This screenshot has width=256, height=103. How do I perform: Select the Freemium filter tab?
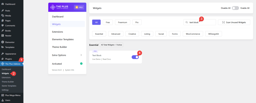(x=122, y=22)
